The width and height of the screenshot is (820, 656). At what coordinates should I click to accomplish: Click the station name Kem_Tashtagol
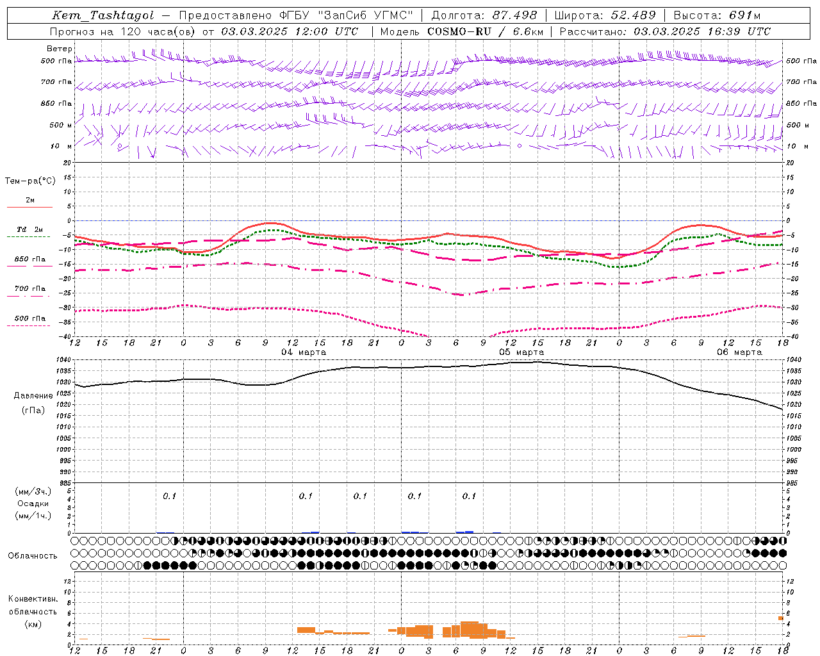pyautogui.click(x=102, y=15)
